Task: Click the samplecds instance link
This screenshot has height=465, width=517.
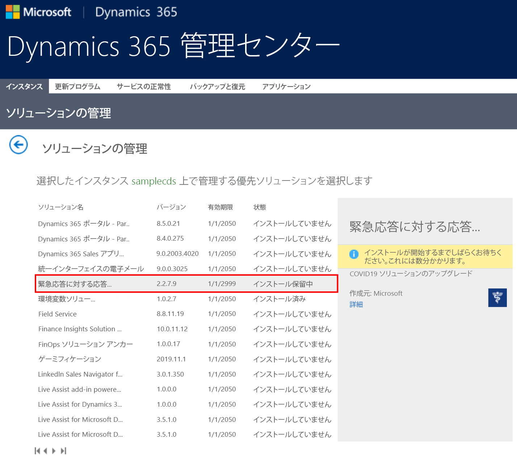Action: click(154, 181)
